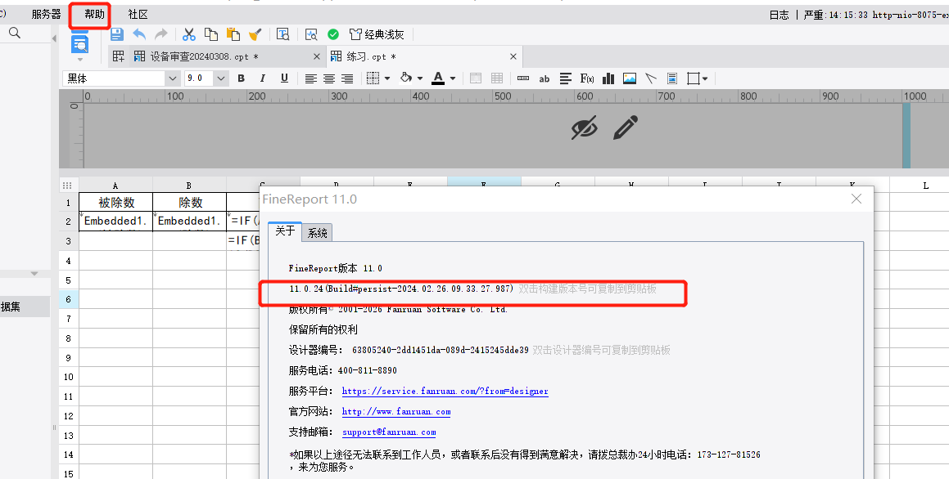This screenshot has height=479, width=949.
Task: Edit the header with the pencil icon
Action: click(626, 128)
